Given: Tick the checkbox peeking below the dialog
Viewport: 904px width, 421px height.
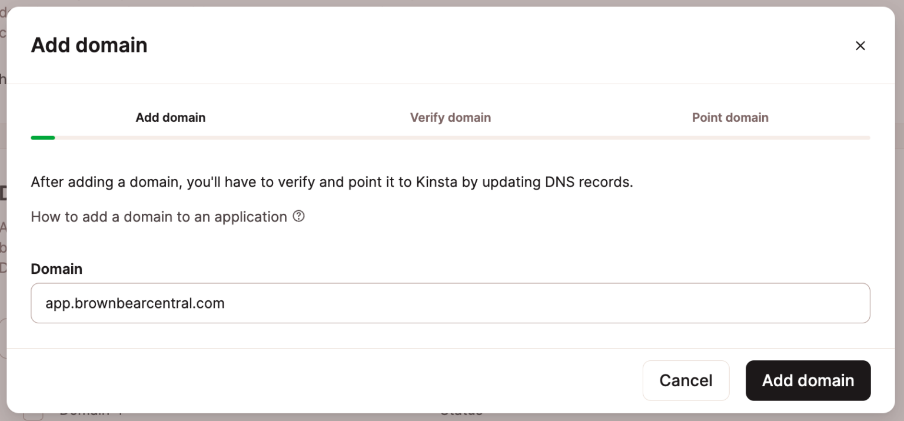Looking at the screenshot, I should coord(34,416).
